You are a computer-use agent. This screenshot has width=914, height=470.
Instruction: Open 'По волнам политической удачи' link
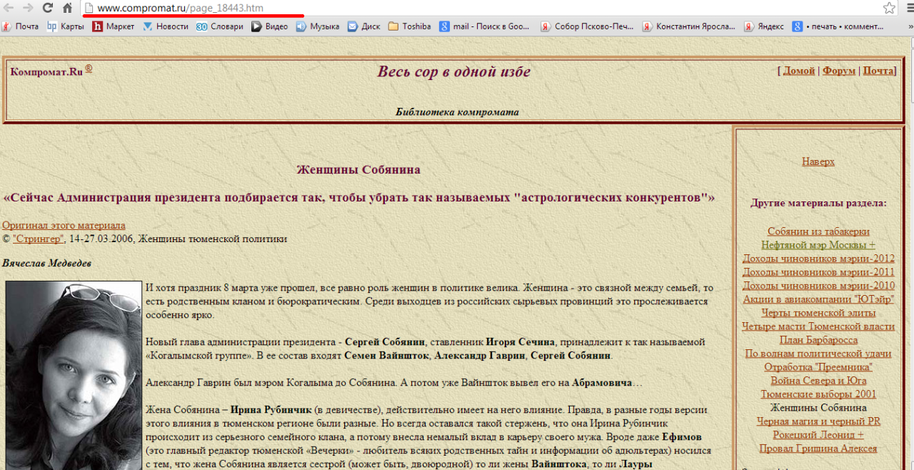point(818,354)
